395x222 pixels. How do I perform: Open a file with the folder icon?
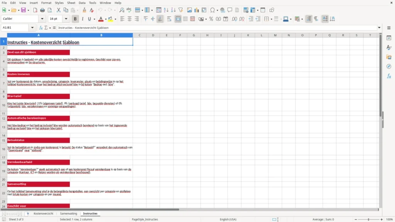[x=14, y=10]
